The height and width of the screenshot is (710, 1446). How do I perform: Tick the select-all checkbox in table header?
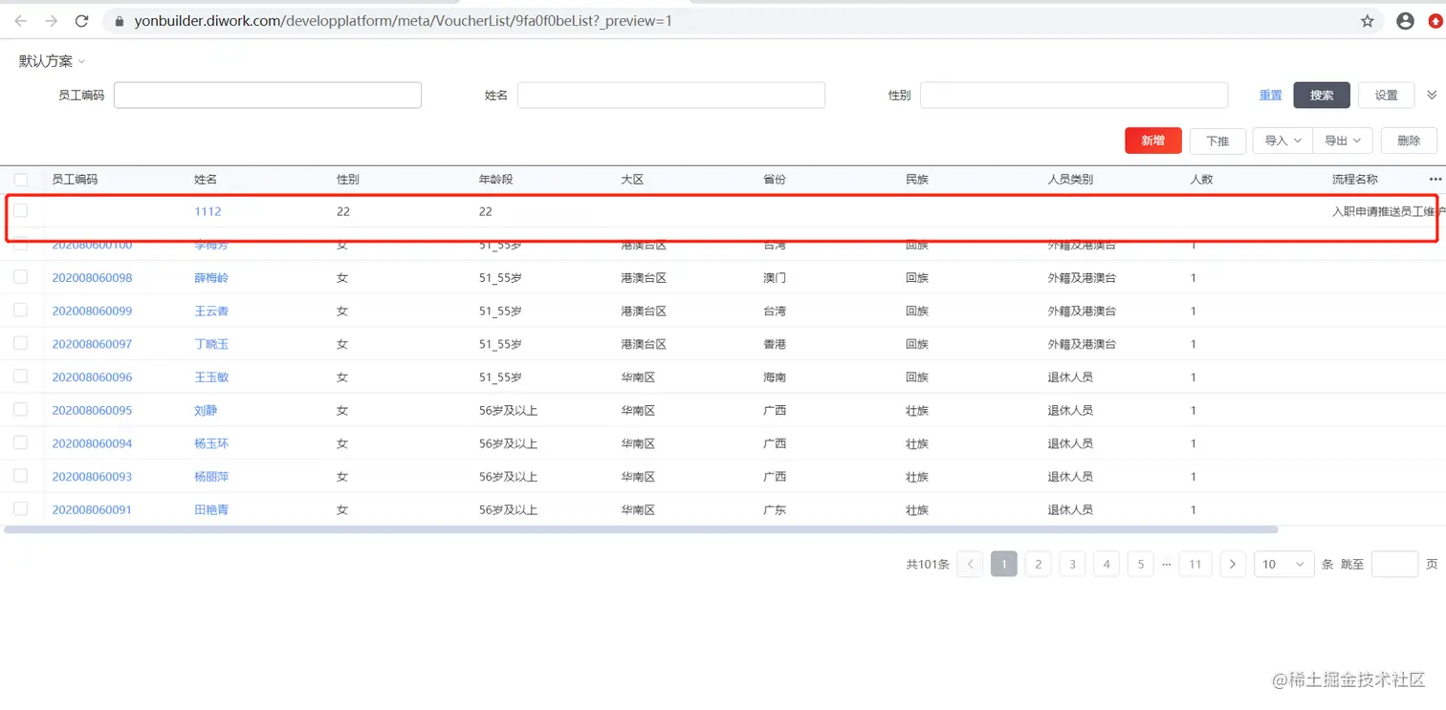click(x=21, y=179)
